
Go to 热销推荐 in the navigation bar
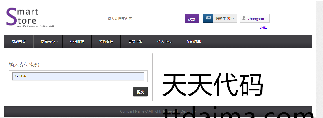click(x=77, y=42)
